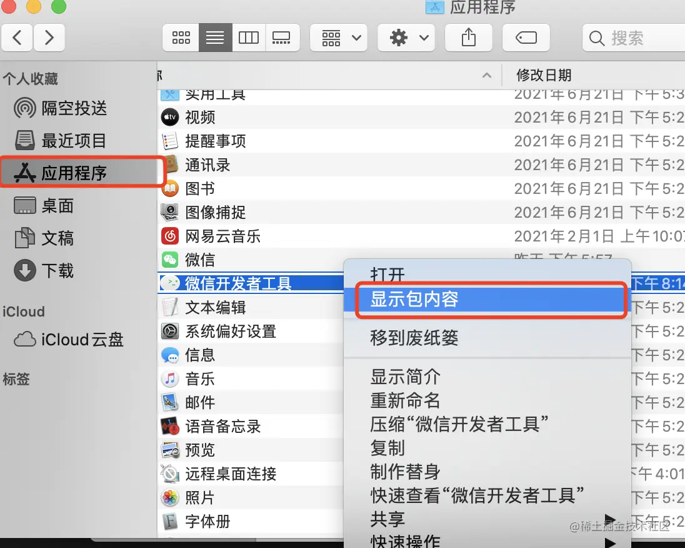The width and height of the screenshot is (685, 548).
Task: Click the share toolbar button
Action: tap(469, 38)
